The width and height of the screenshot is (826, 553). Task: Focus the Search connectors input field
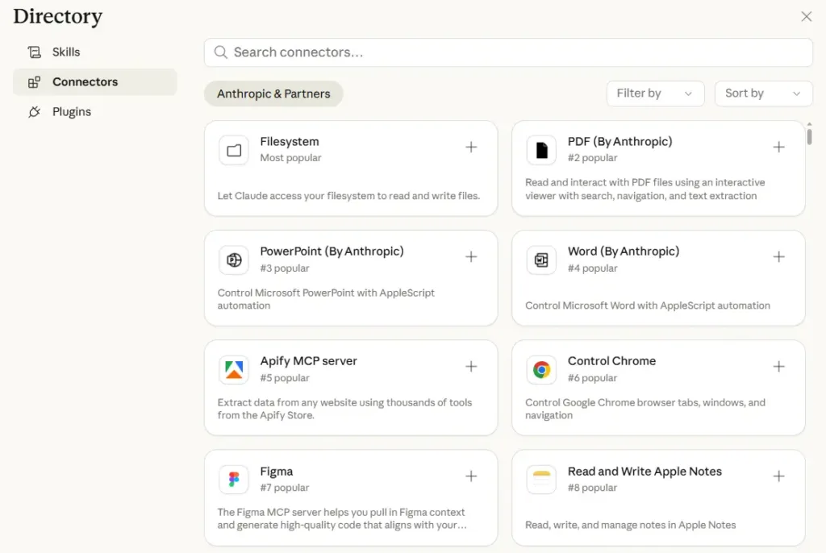tap(508, 52)
